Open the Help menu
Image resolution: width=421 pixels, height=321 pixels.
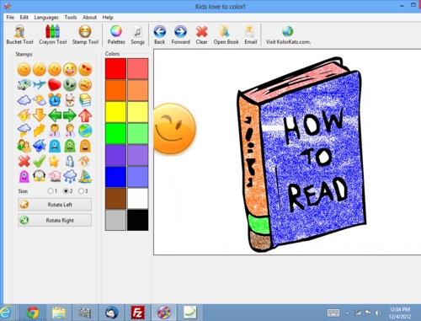coord(108,18)
